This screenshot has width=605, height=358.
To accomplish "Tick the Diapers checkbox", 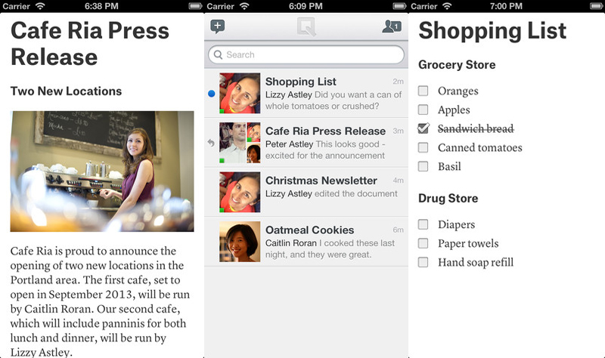I will point(423,224).
